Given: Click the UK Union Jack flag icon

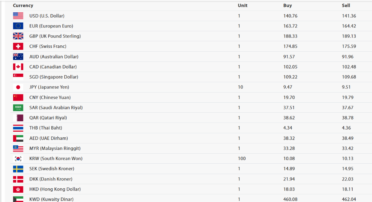Looking at the screenshot, I should pos(18,36).
